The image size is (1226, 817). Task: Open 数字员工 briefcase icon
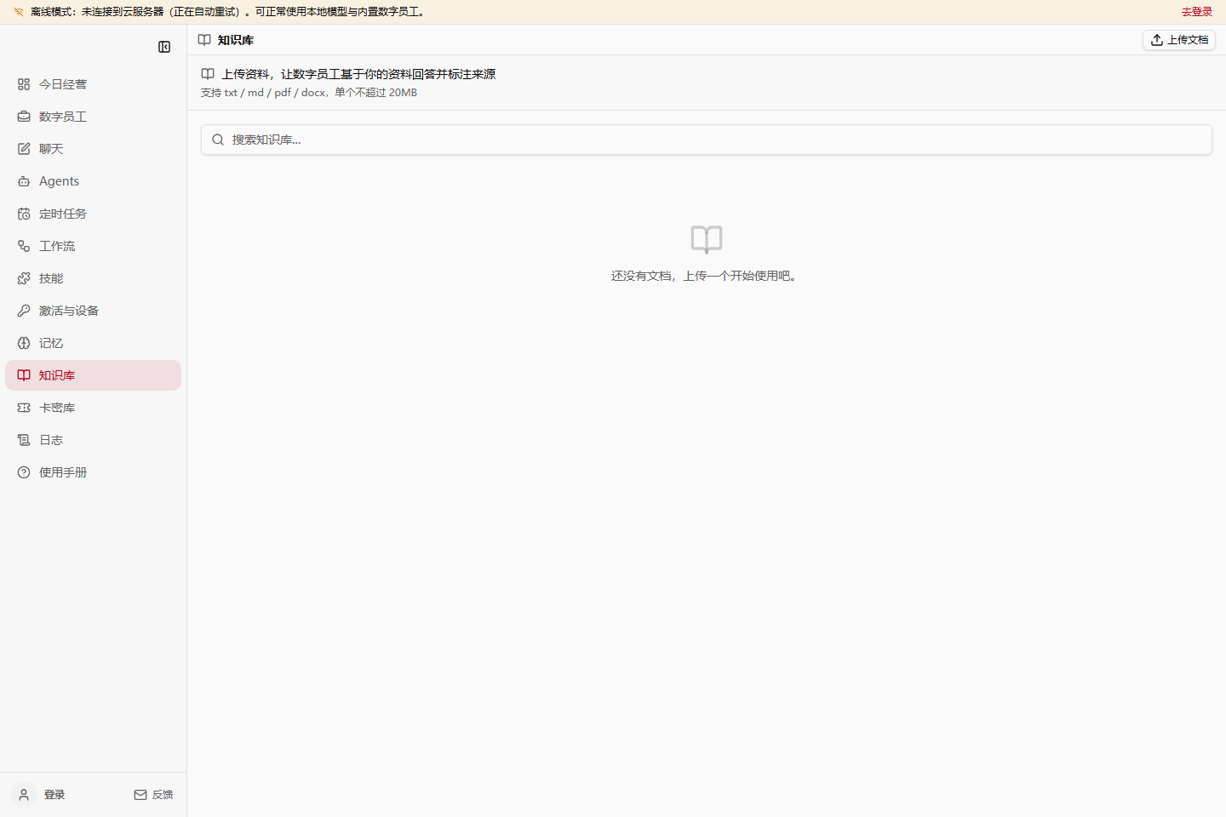tap(24, 117)
